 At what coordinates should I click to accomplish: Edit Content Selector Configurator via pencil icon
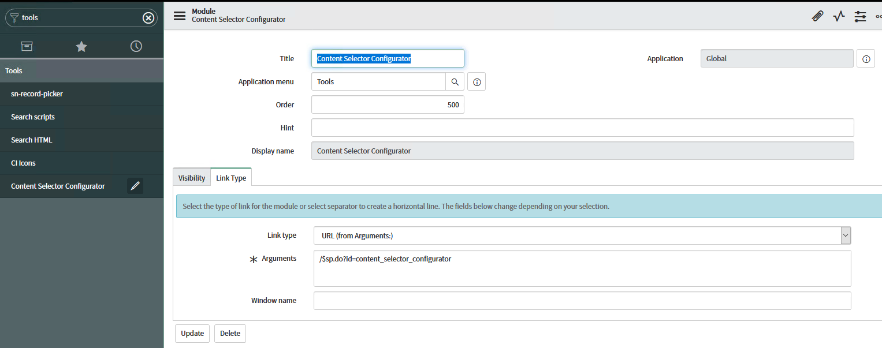coord(135,186)
